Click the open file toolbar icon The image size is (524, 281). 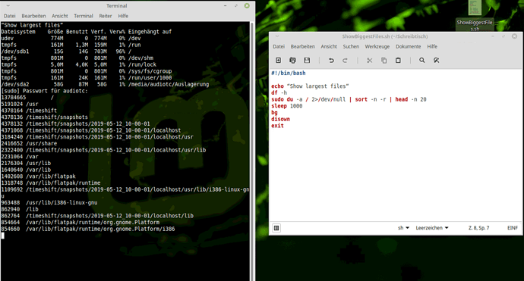pos(292,61)
